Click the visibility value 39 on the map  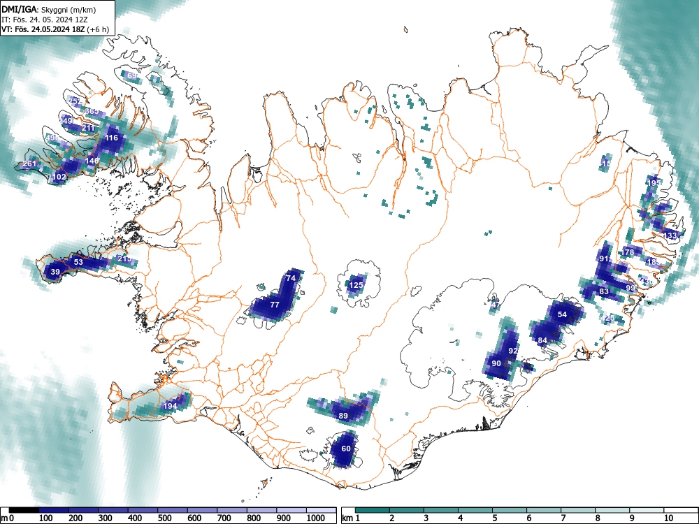pyautogui.click(x=55, y=272)
